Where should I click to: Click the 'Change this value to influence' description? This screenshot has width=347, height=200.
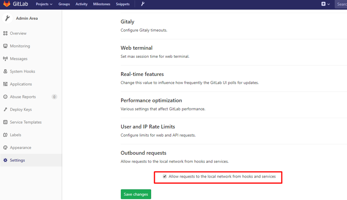click(190, 83)
